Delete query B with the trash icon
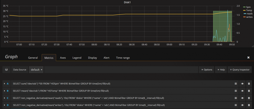Screen dimensions: 254x109 click(x=249, y=91)
